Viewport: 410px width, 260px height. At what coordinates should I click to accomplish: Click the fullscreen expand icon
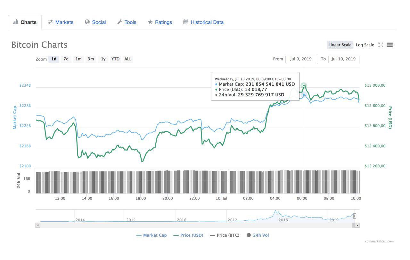point(381,45)
